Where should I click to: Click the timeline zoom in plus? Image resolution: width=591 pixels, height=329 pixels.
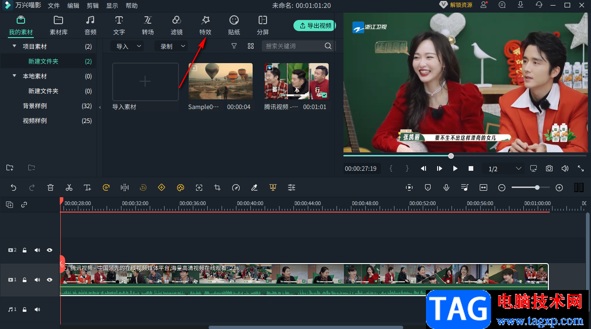coord(559,187)
